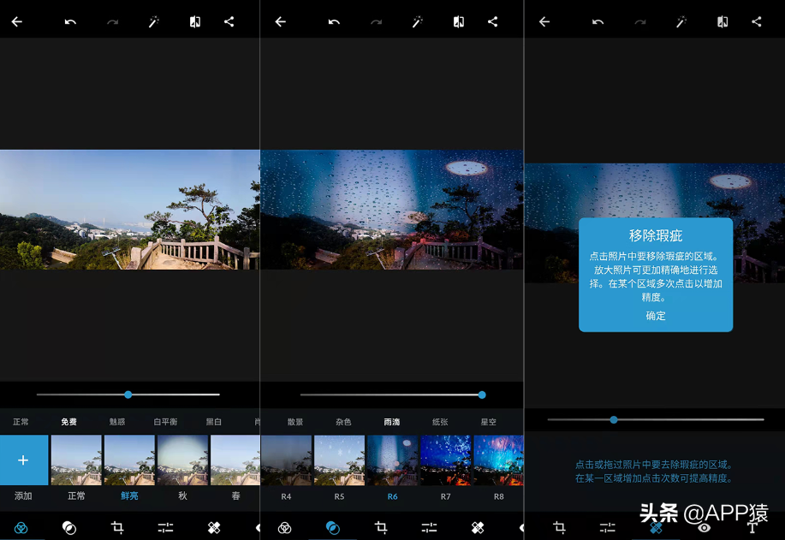785x540 pixels.
Task: Select 纸张 overlay category tab
Action: [440, 422]
